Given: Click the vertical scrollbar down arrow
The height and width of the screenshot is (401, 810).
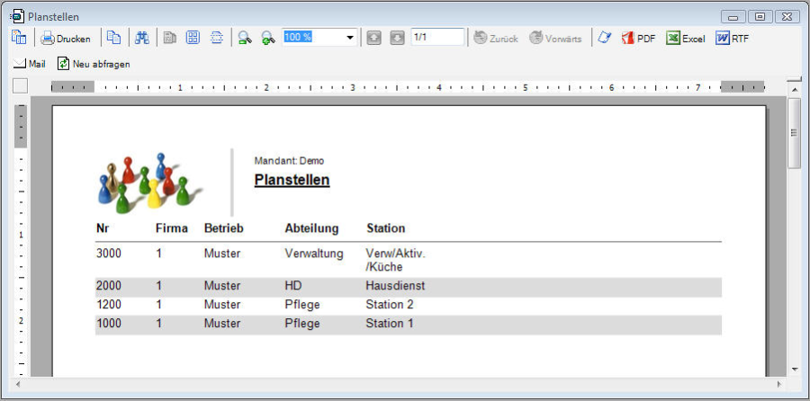Looking at the screenshot, I should point(794,369).
